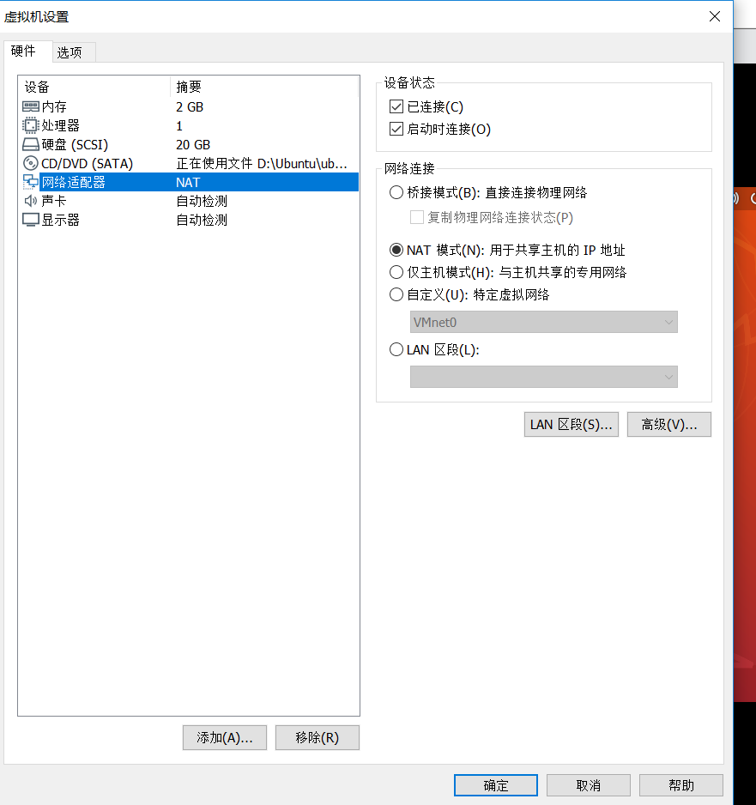Select LAN 区段(L) radio button

pyautogui.click(x=396, y=349)
